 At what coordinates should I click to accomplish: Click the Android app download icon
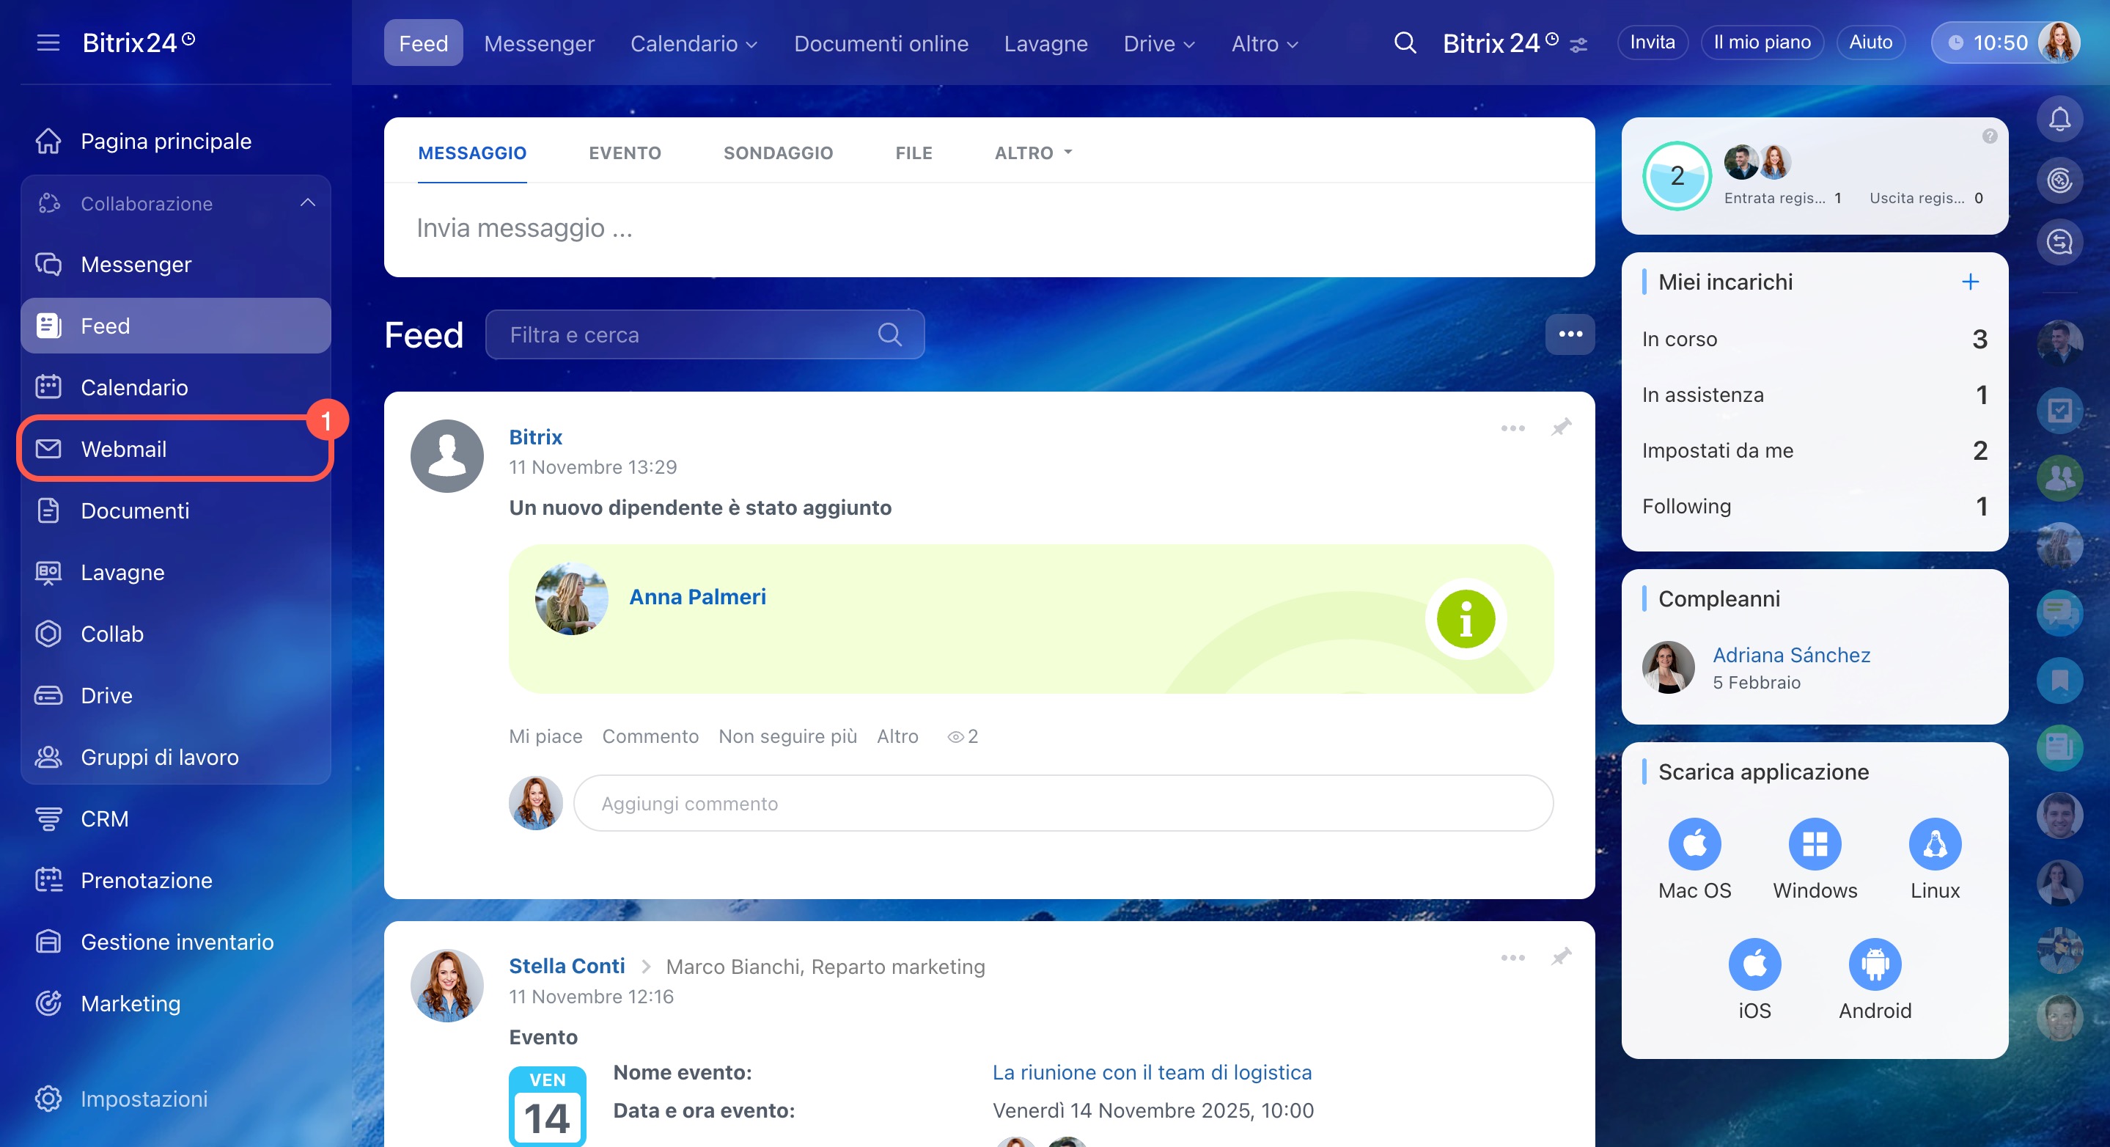1874,964
